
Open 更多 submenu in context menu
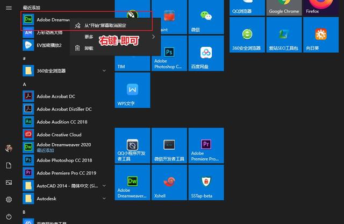(x=115, y=37)
